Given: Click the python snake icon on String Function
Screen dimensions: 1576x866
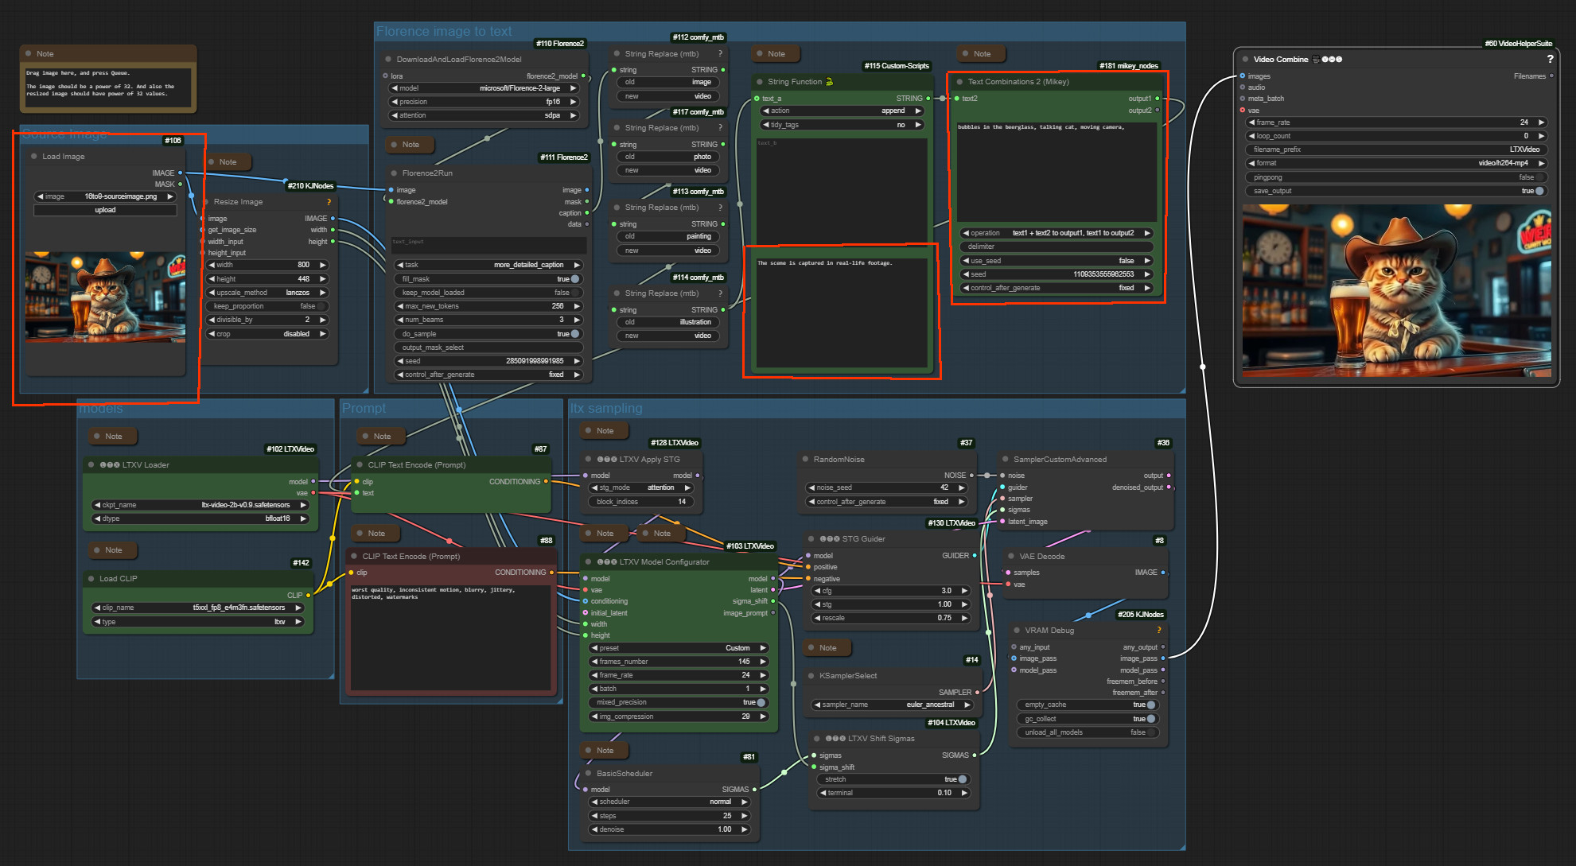Looking at the screenshot, I should point(830,81).
